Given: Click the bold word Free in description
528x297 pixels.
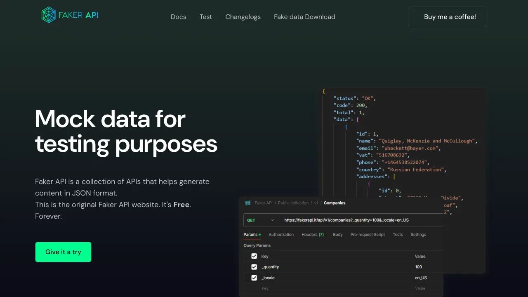Looking at the screenshot, I should pyautogui.click(x=181, y=205).
